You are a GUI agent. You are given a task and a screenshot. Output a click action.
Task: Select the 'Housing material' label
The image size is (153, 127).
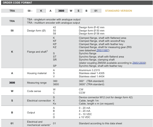coord(37,73)
